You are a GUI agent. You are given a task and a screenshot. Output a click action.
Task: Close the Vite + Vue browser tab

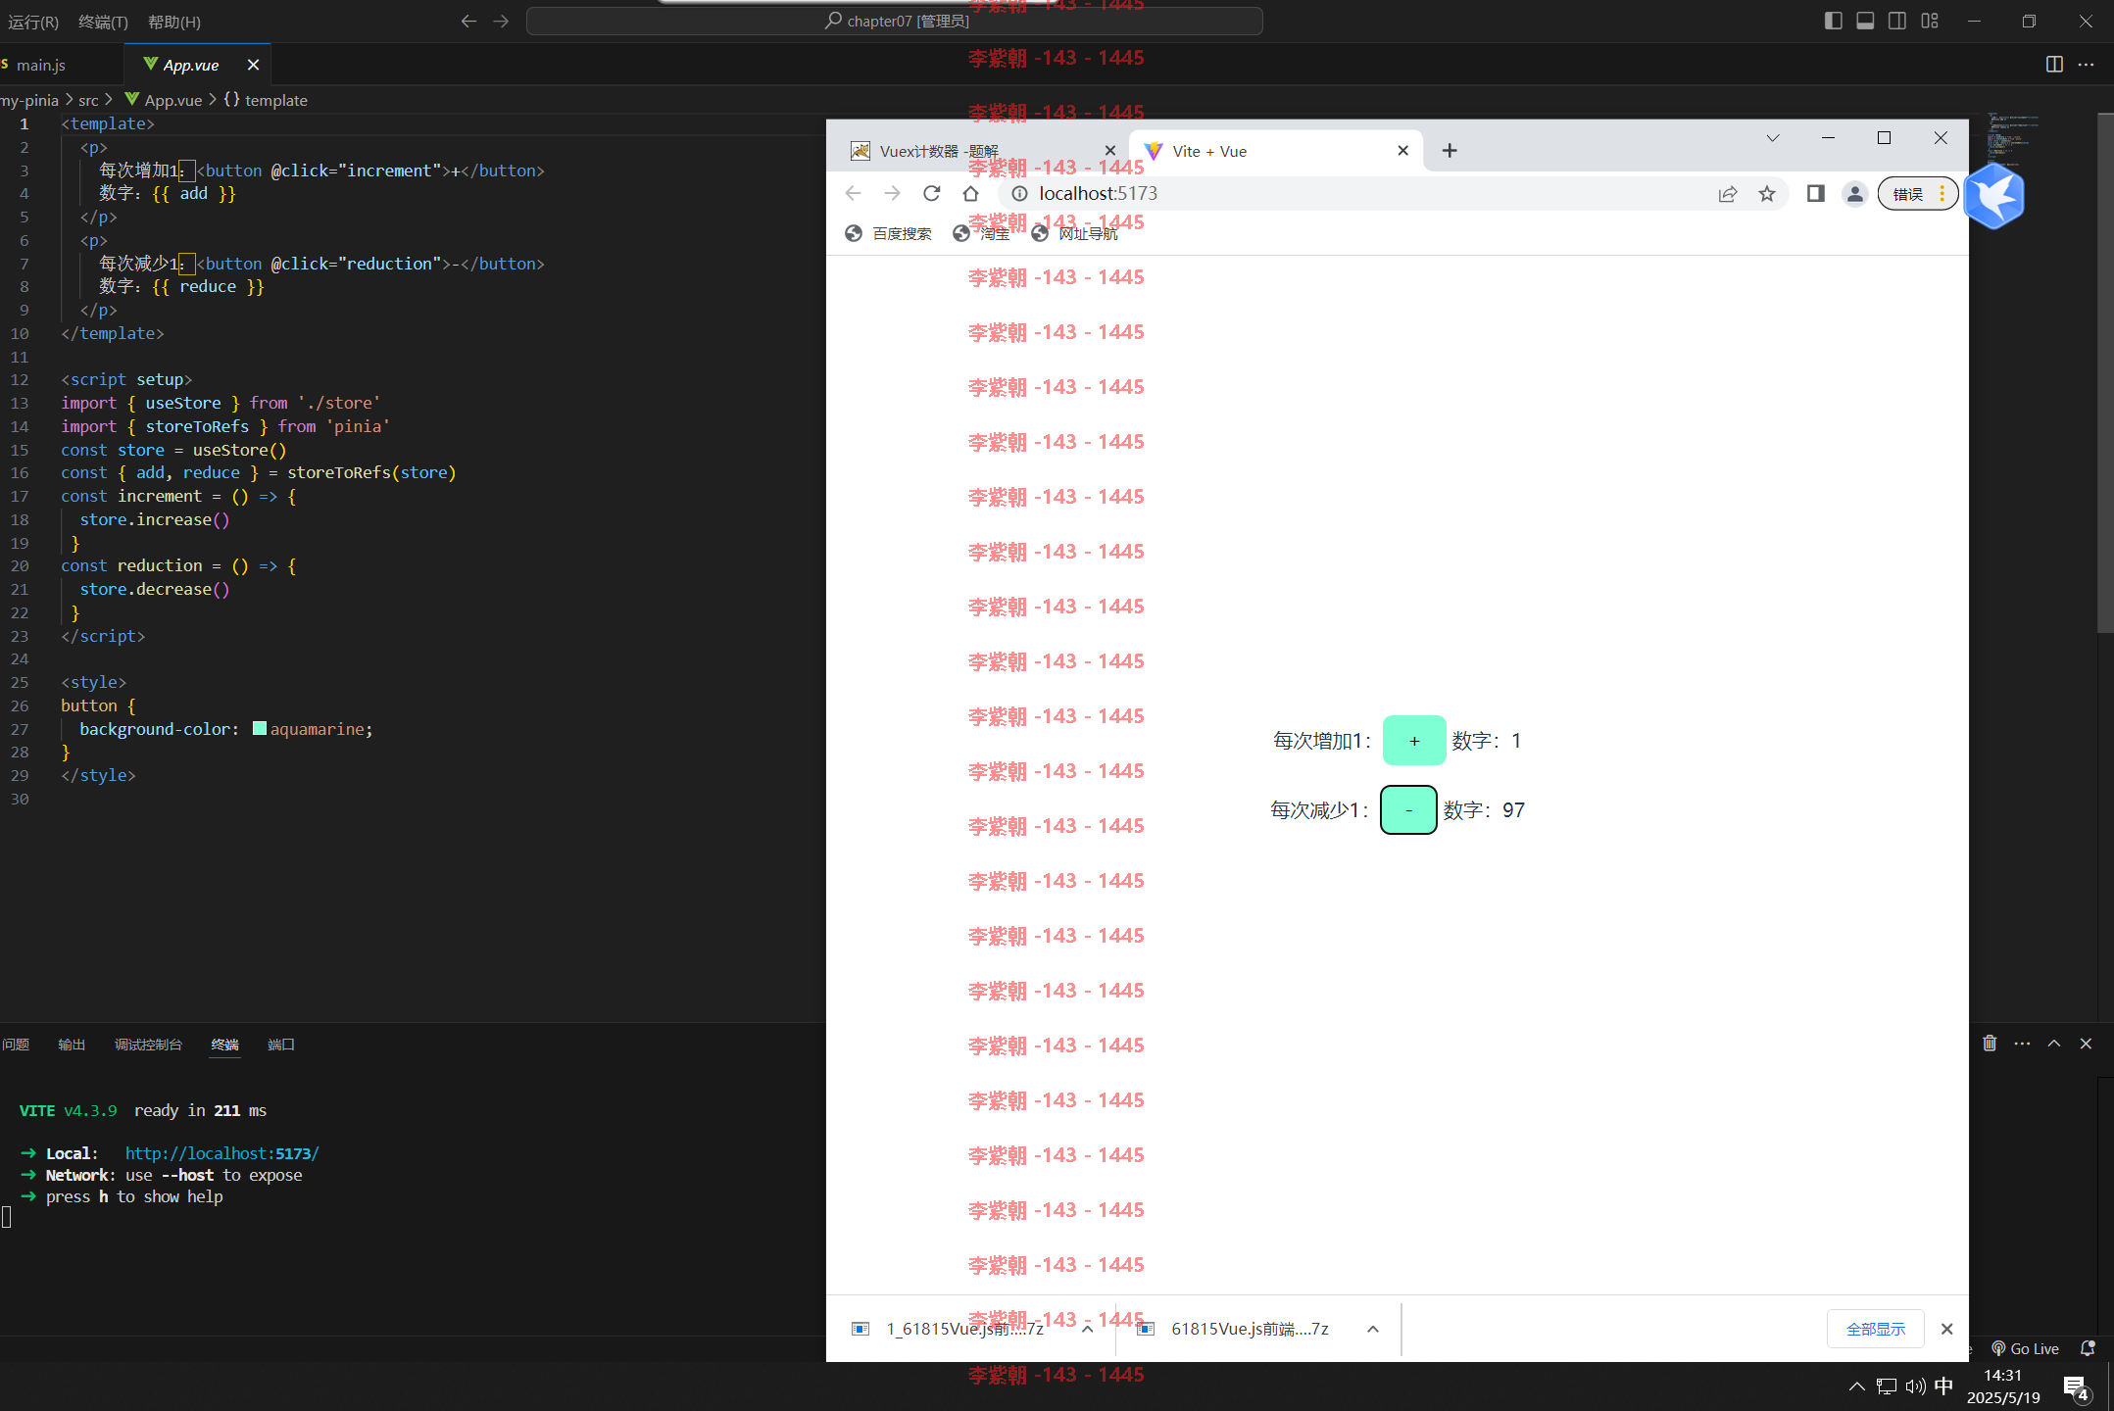(1402, 151)
